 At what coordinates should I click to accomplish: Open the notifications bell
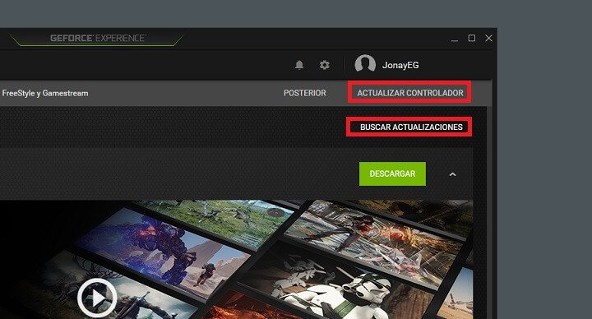[x=299, y=65]
